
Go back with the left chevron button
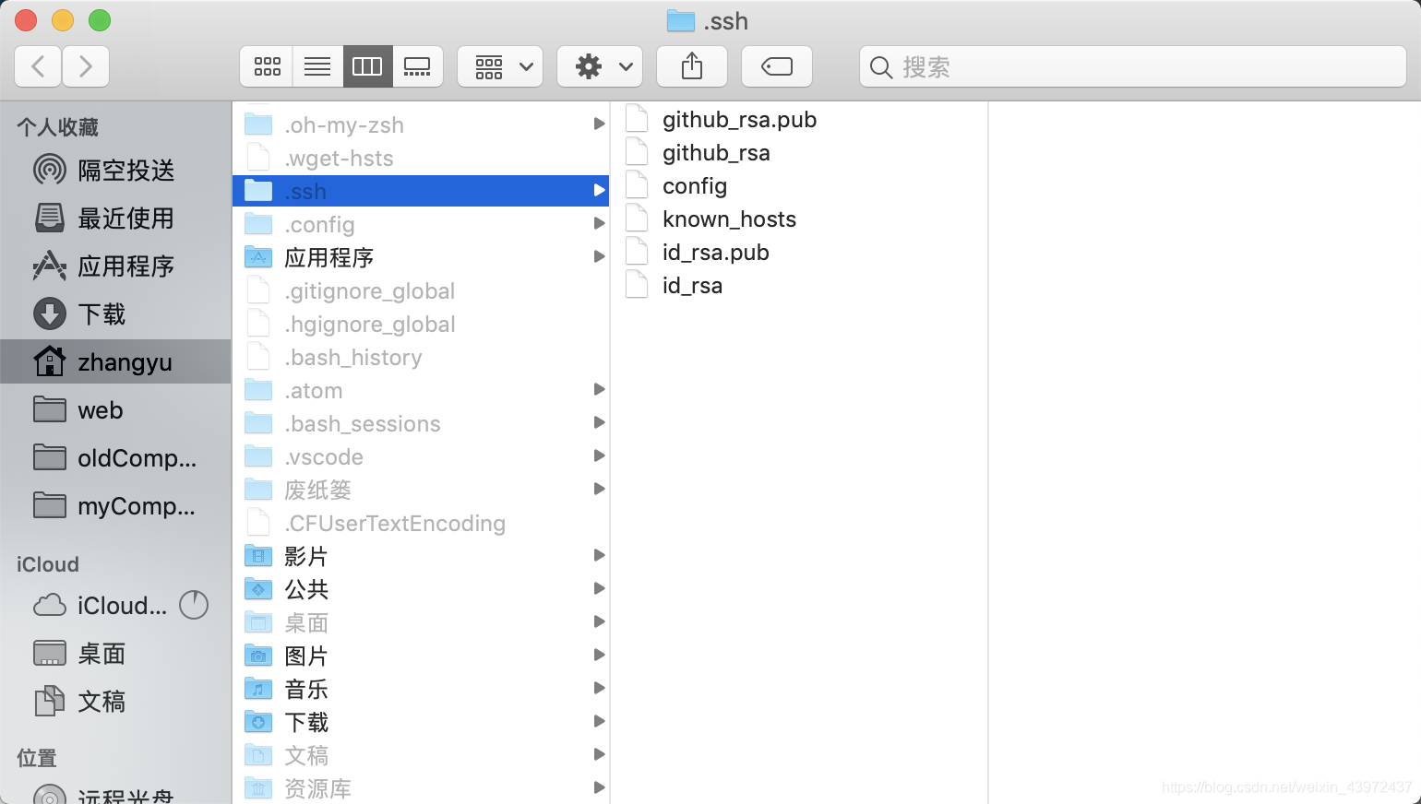(x=39, y=66)
